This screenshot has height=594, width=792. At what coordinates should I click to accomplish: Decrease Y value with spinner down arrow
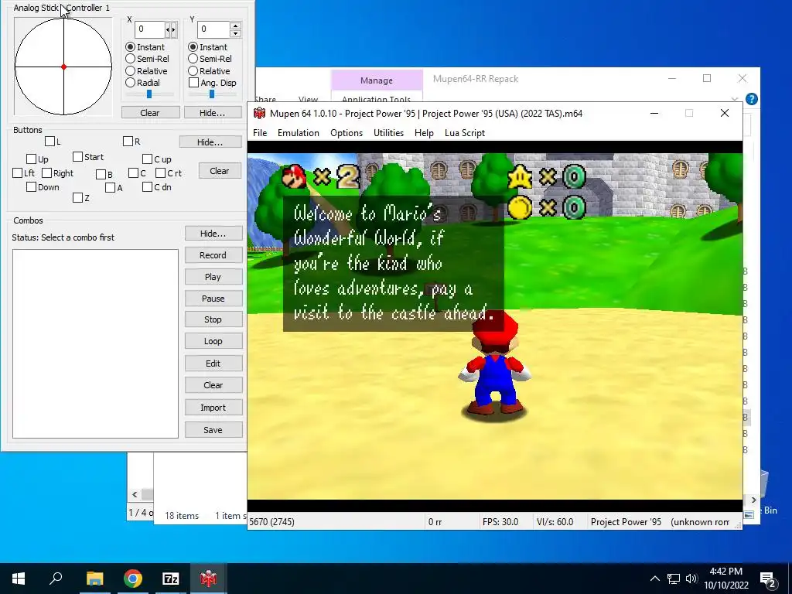click(x=235, y=33)
